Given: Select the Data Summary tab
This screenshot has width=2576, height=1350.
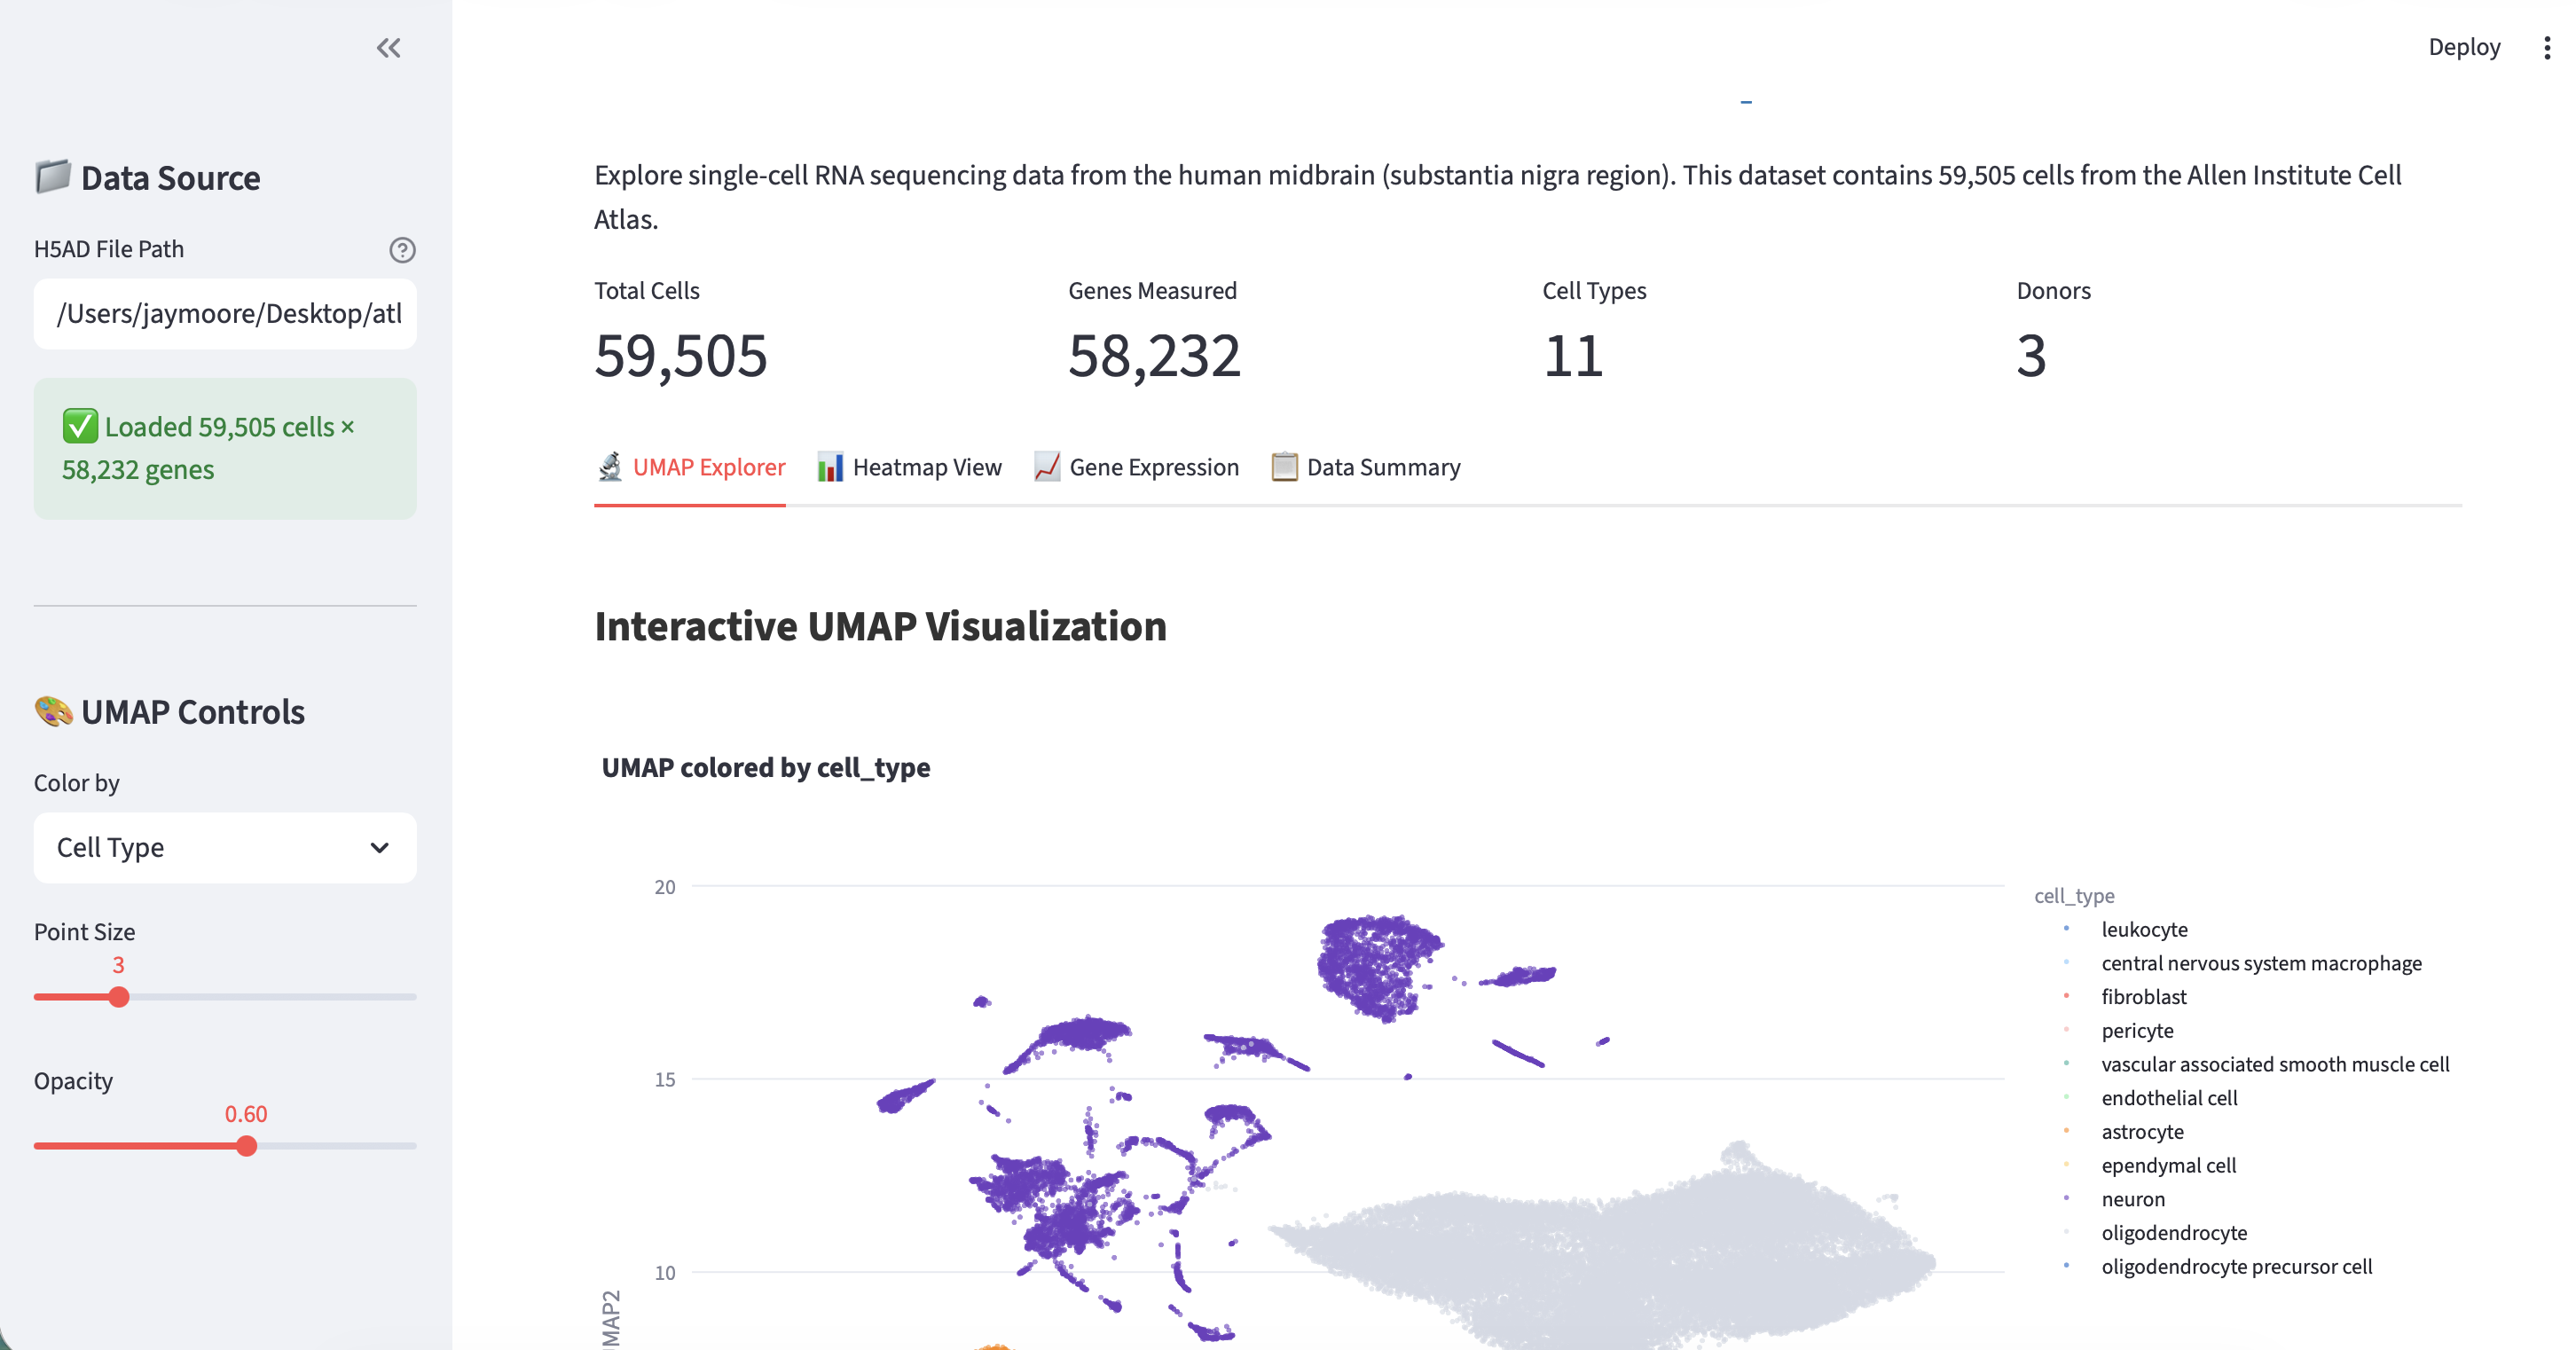Looking at the screenshot, I should (1365, 467).
